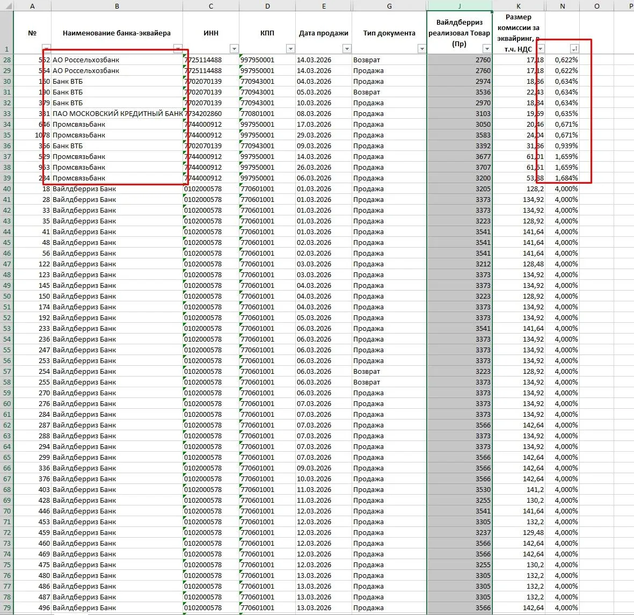The width and height of the screenshot is (634, 615).
Task: Click value 3237 in column J
Action: tap(460, 532)
